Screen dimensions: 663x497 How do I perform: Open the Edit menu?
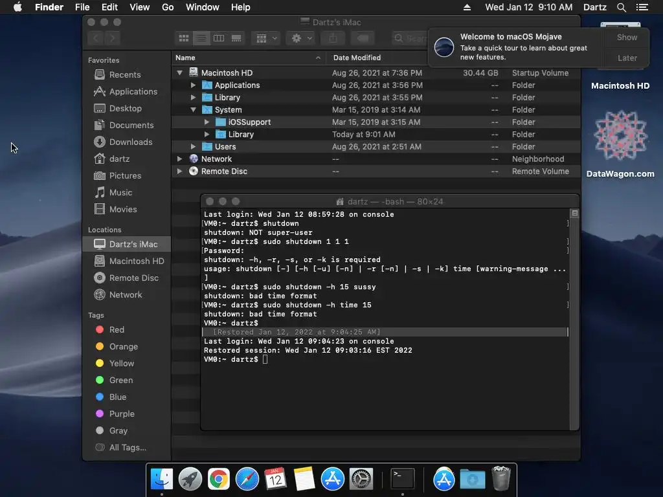109,7
